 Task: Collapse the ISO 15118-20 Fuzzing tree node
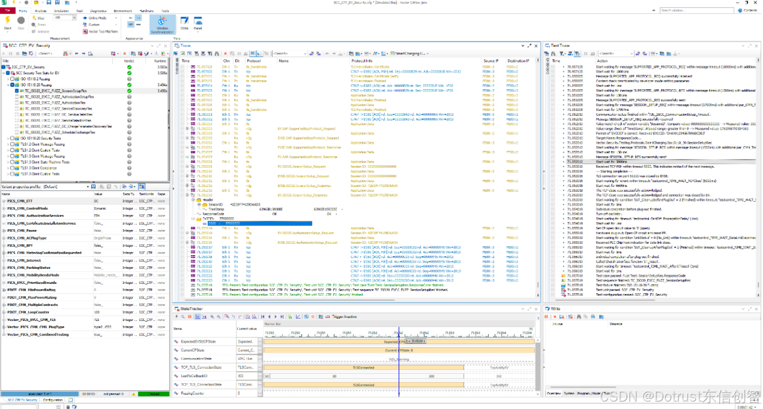click(x=9, y=85)
